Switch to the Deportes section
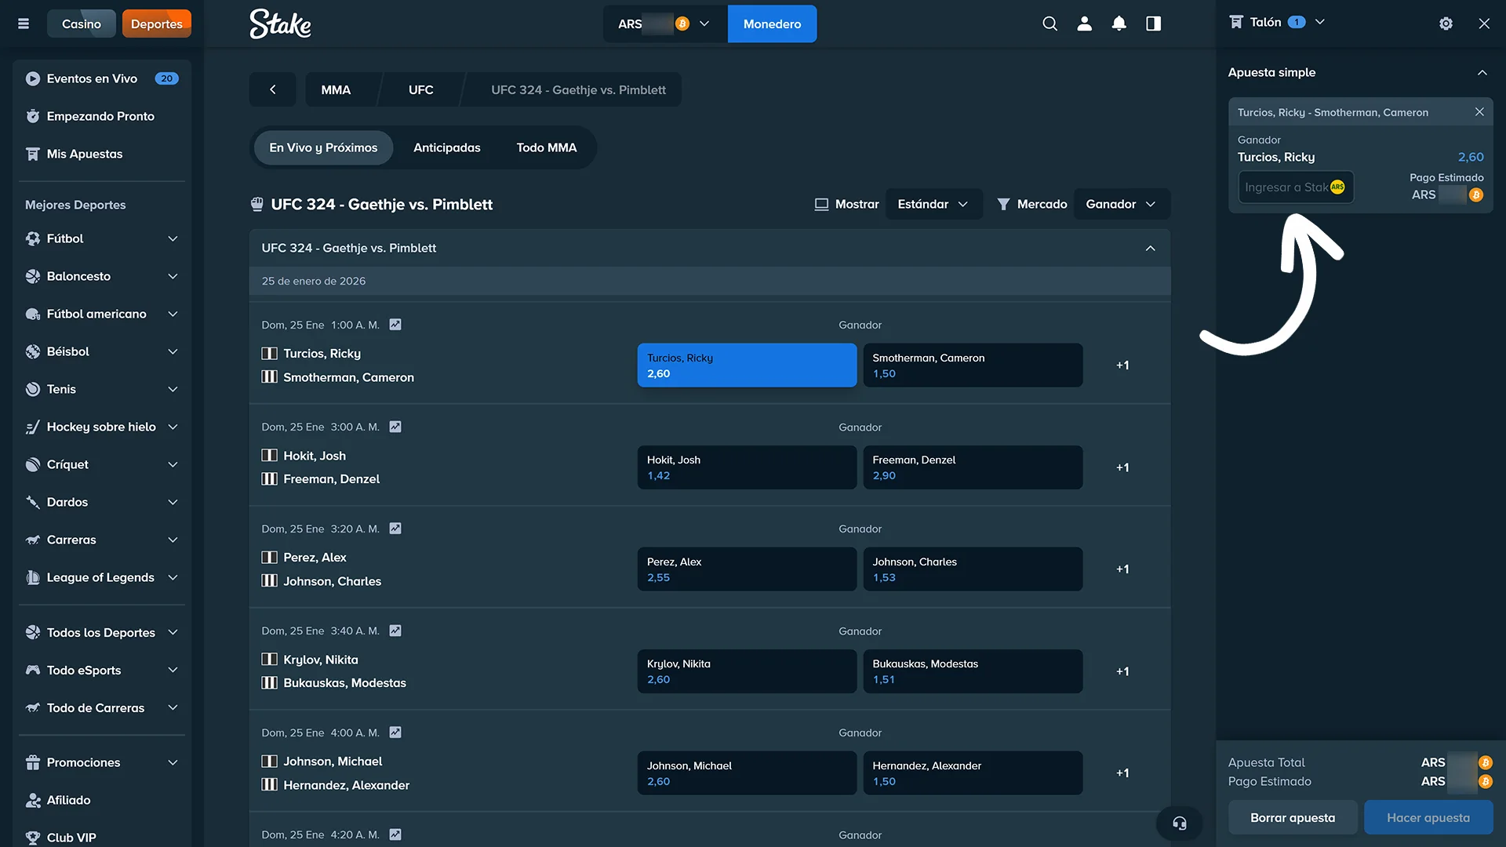Image resolution: width=1506 pixels, height=847 pixels. [156, 24]
